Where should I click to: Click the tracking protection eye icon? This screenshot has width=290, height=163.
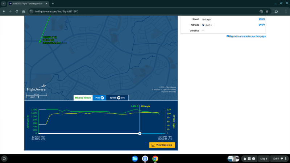click(261, 12)
